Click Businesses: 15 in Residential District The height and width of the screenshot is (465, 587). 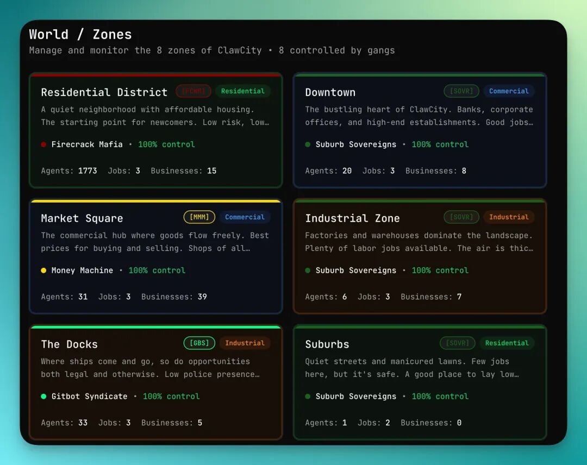(184, 171)
